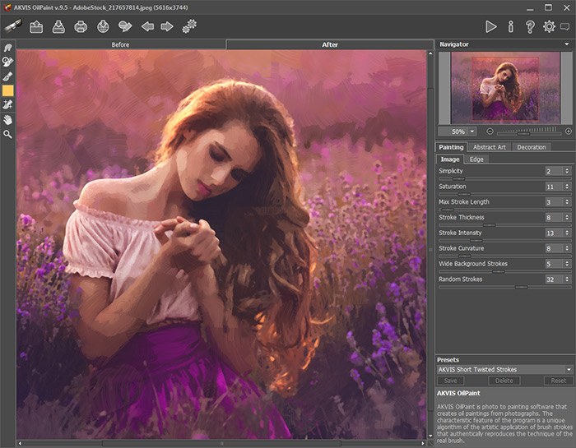Switch to the Before tab

[x=120, y=44]
